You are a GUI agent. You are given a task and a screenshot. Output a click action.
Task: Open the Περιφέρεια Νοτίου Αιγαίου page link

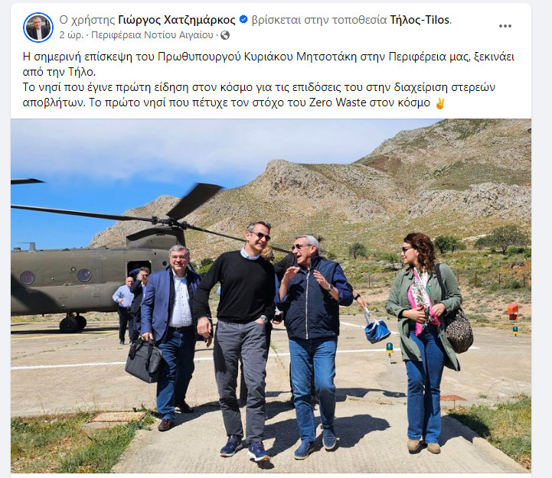152,35
